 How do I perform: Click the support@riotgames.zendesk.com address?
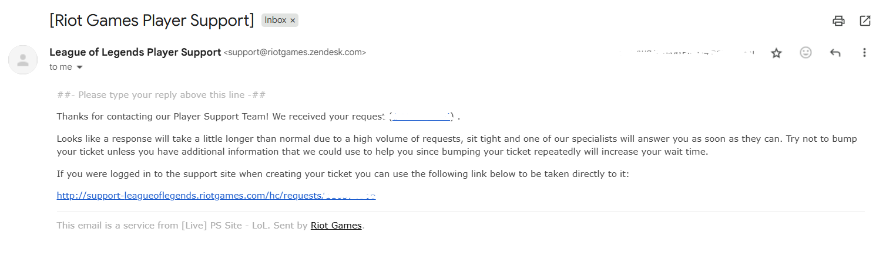(295, 53)
